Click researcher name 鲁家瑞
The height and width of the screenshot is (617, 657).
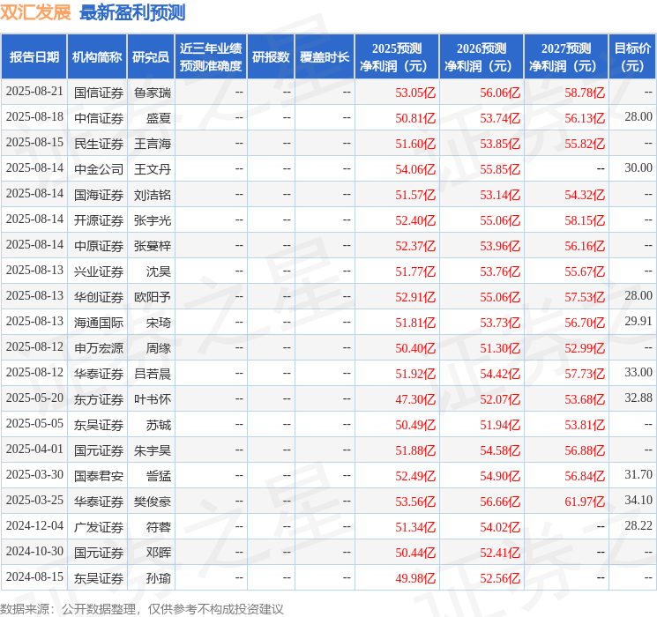[x=153, y=93]
